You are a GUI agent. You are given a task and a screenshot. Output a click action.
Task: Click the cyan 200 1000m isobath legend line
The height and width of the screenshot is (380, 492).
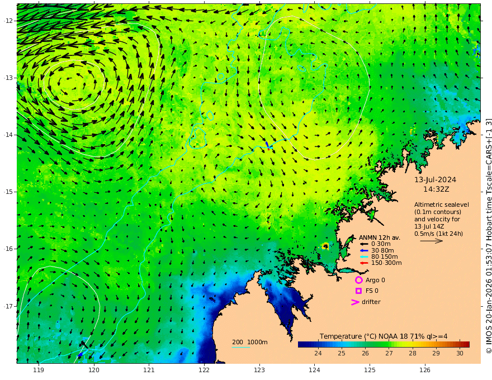pos(241,348)
